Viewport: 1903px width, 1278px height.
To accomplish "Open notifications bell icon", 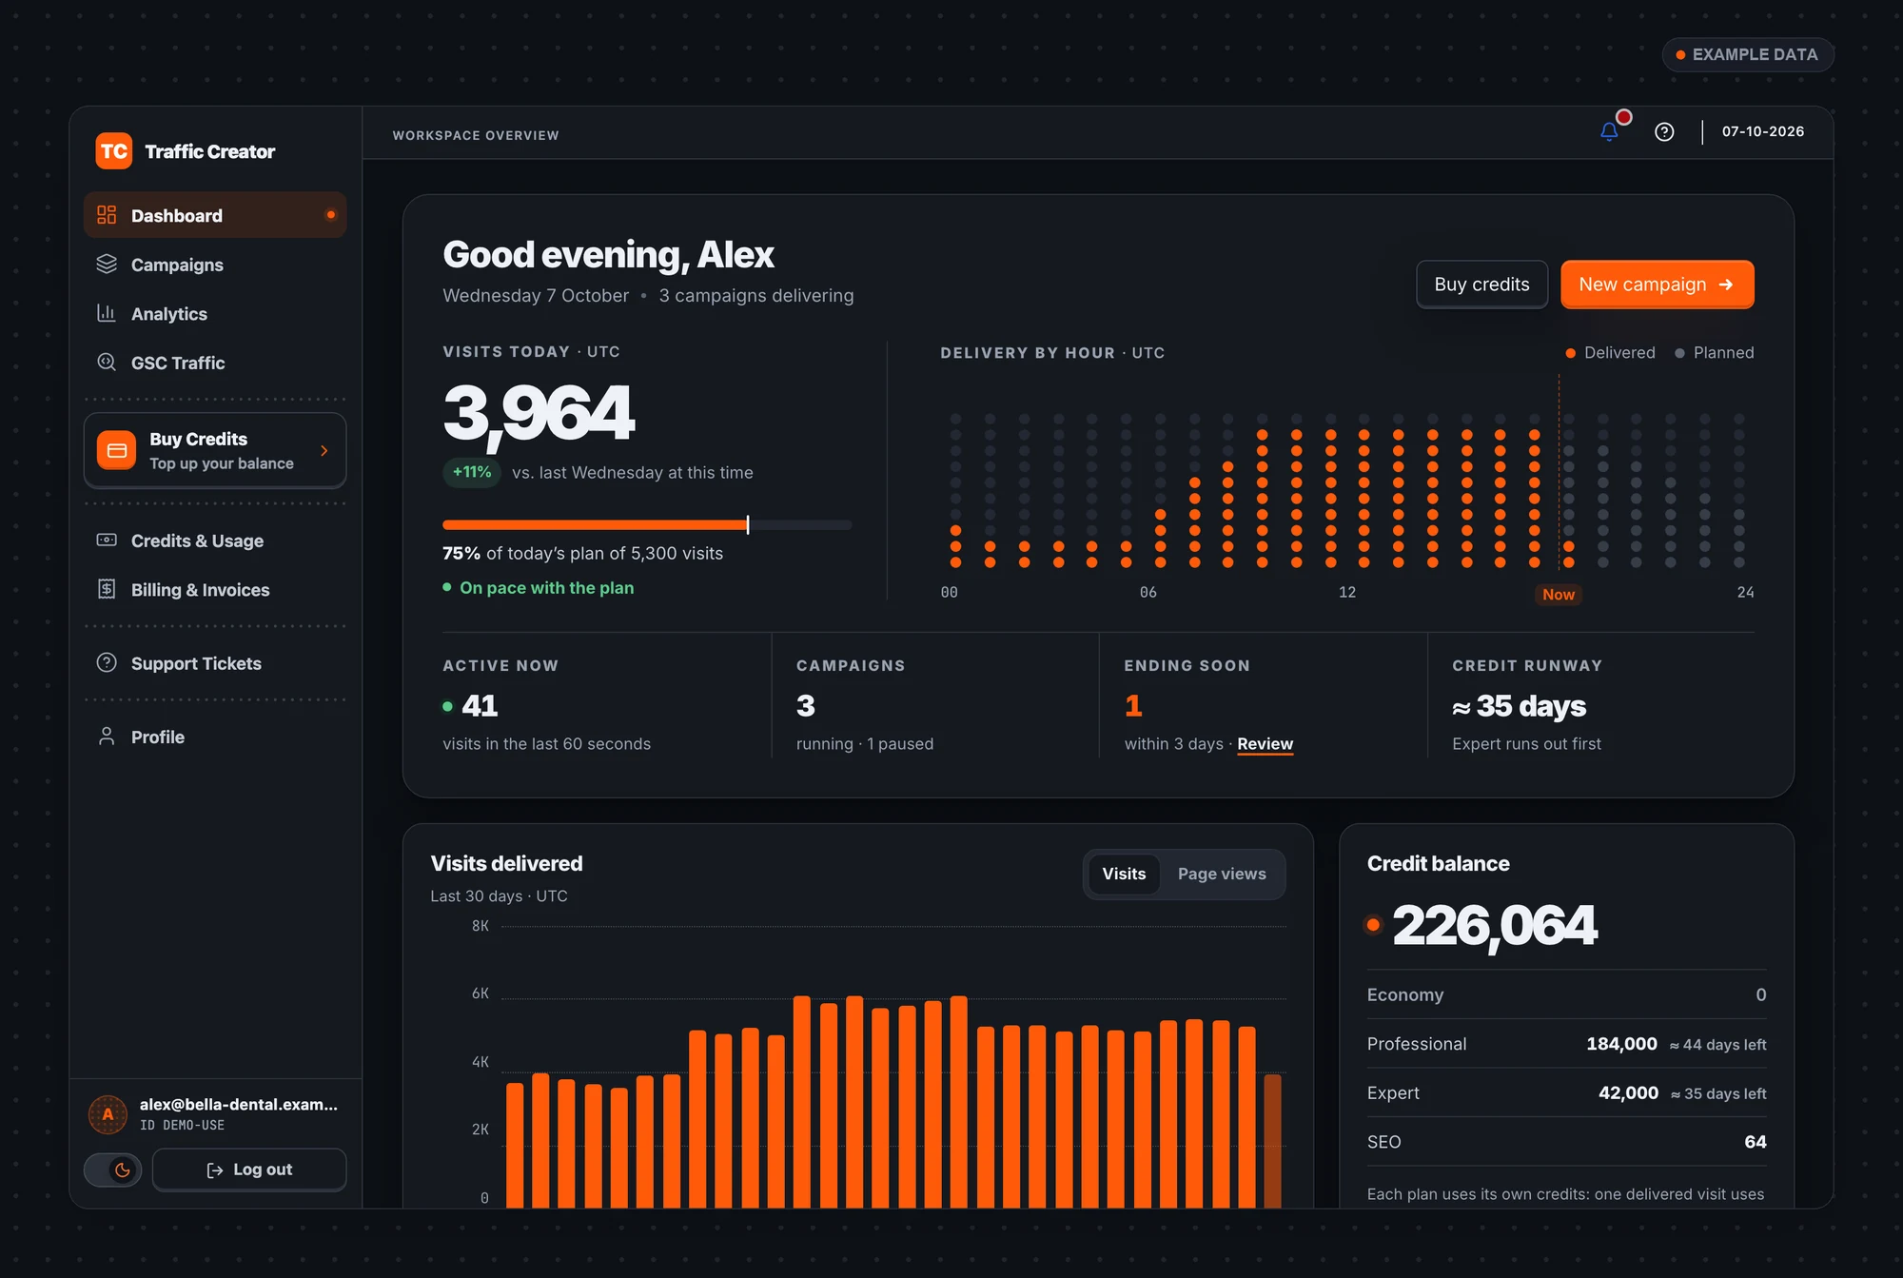I will pyautogui.click(x=1609, y=131).
